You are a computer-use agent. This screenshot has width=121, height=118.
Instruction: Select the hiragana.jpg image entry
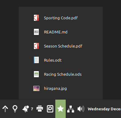point(61,88)
